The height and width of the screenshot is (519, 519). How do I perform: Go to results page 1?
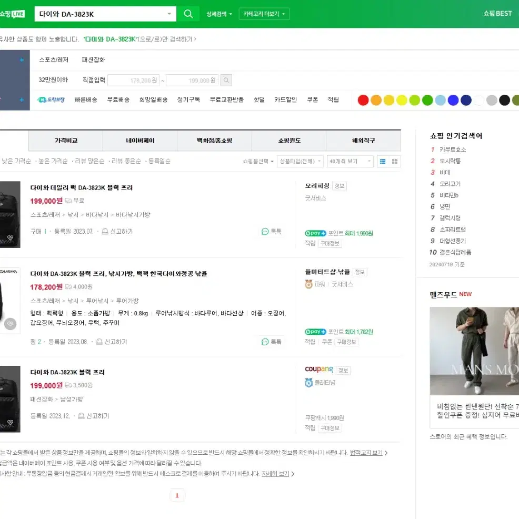[177, 495]
